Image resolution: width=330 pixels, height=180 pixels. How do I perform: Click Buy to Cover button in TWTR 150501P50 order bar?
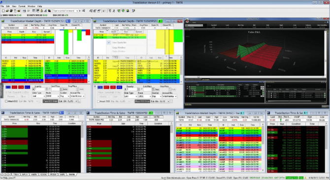click(119, 87)
